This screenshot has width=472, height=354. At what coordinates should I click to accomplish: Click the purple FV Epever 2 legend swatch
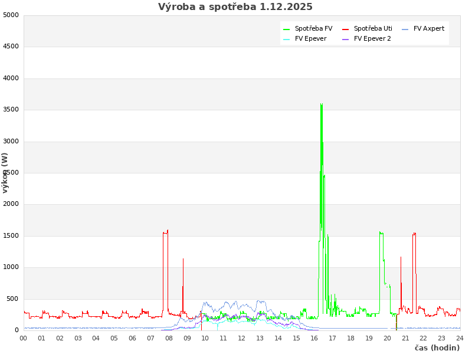[346, 39]
